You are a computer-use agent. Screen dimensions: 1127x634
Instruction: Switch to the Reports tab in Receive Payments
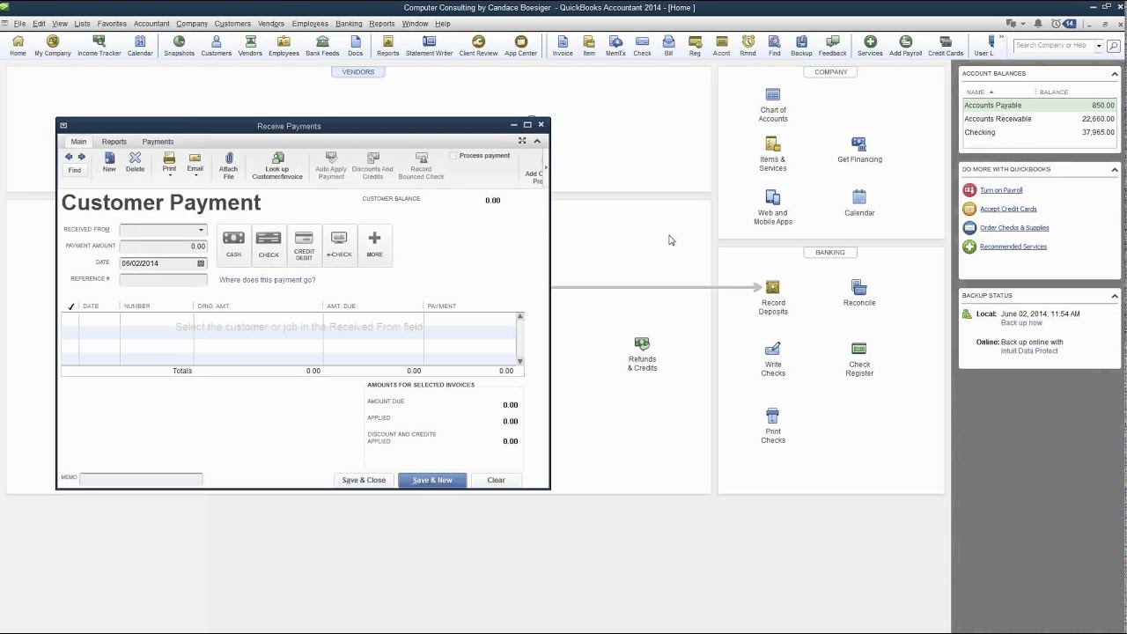click(x=114, y=142)
